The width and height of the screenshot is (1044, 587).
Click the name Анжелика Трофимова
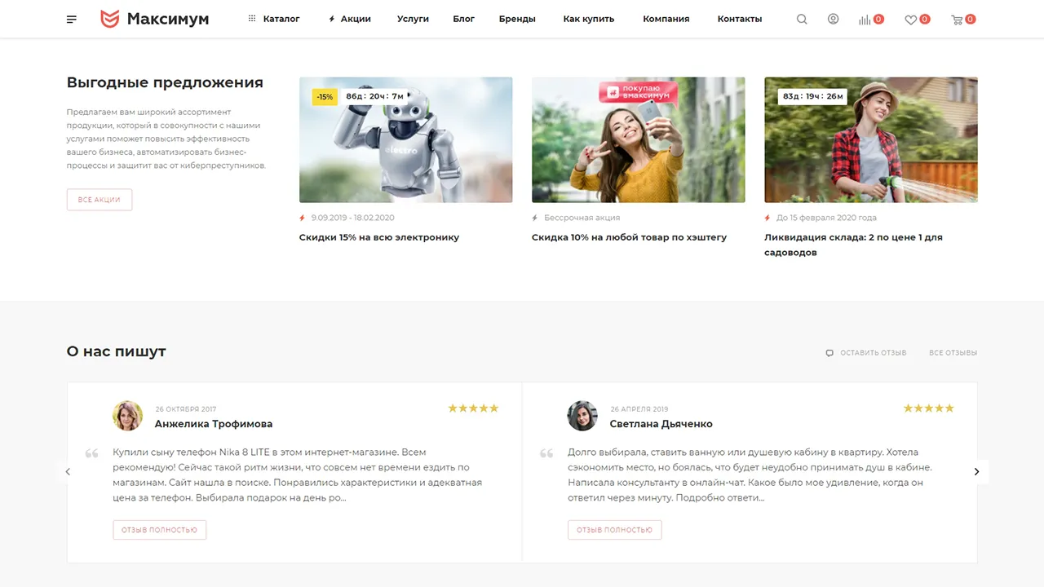point(214,424)
